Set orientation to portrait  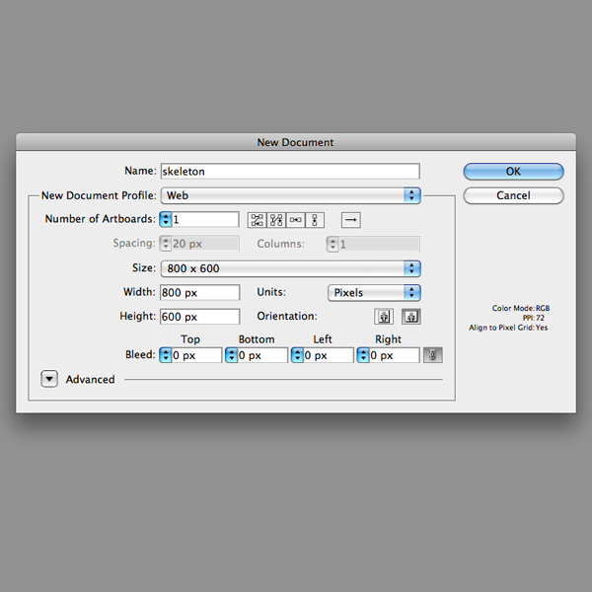384,317
